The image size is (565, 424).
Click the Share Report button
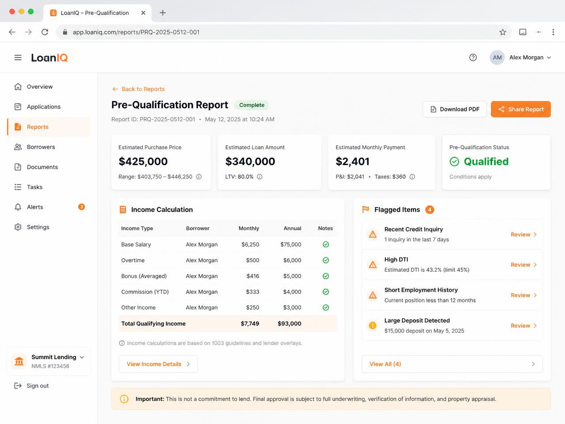coord(521,110)
